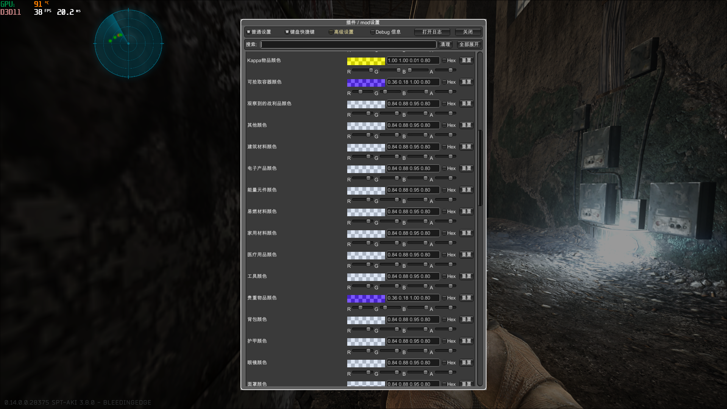
Task: Reset 背包颜色 with its 重置 button
Action: pyautogui.click(x=466, y=320)
